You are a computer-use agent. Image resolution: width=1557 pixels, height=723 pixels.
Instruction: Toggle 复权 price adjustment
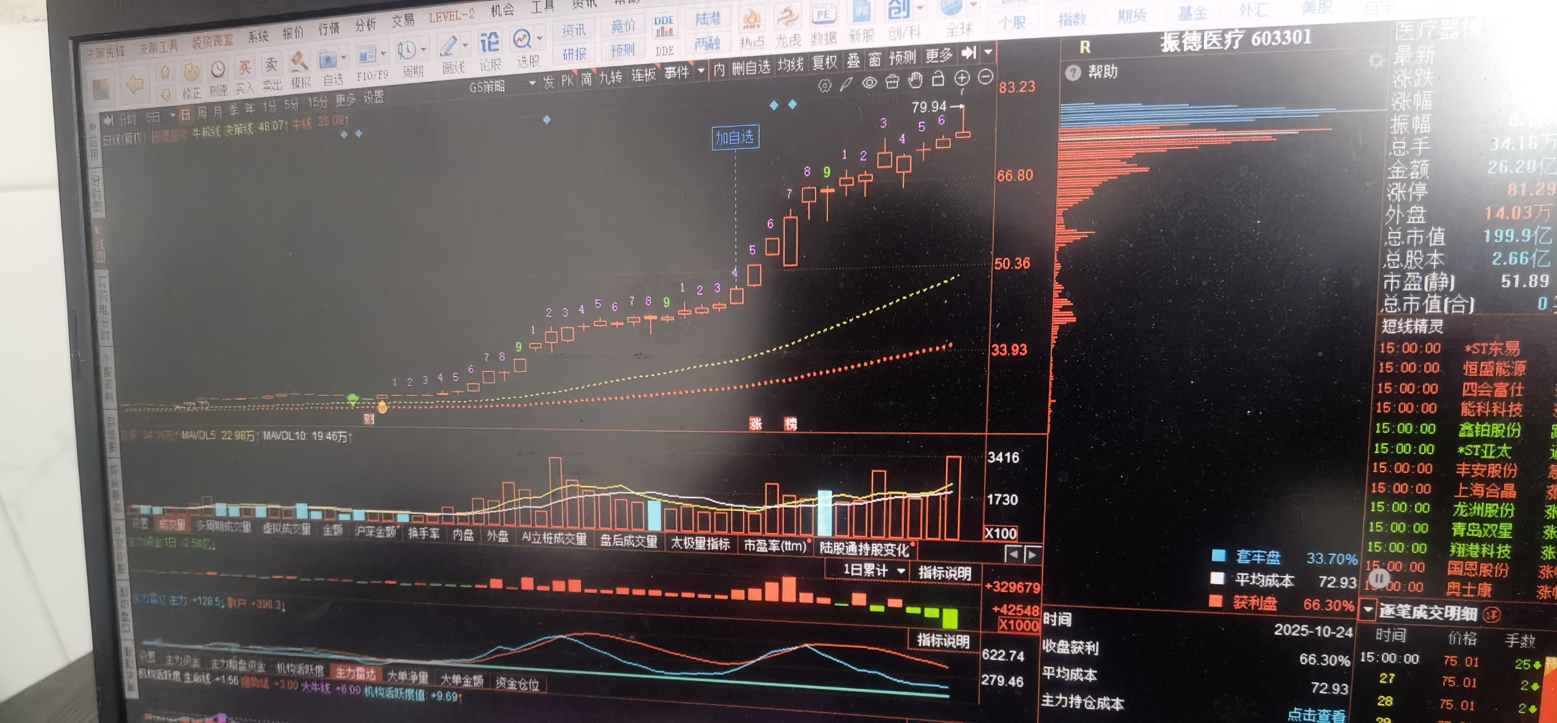point(824,62)
